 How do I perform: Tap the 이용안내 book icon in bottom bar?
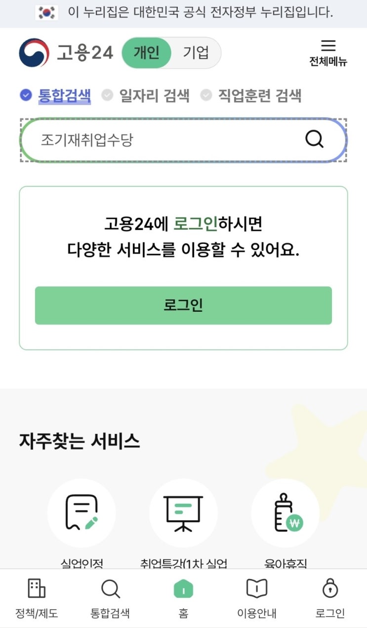pos(257,589)
